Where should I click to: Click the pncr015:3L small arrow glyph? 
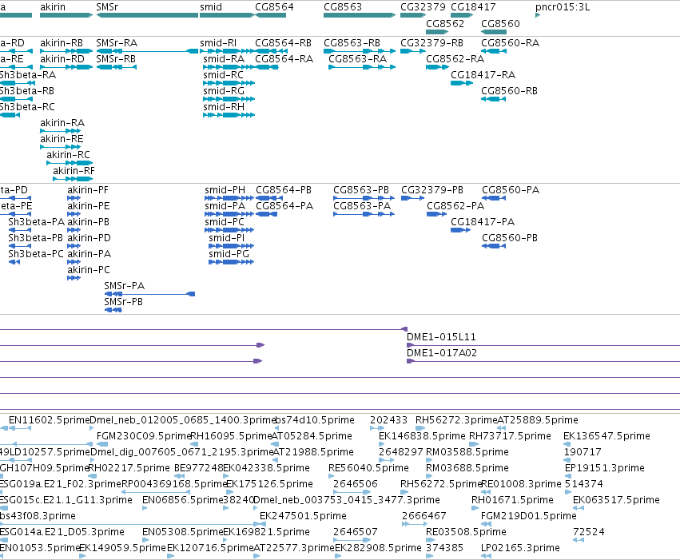(x=538, y=15)
